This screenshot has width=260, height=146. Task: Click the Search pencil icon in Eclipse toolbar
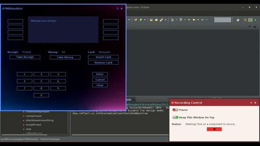pos(161,20)
